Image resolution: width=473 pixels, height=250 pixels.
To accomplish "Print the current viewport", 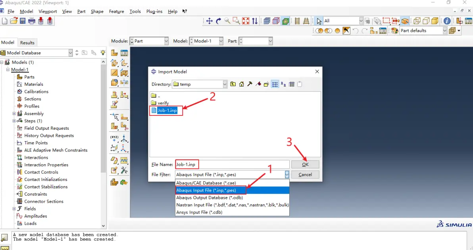I will pos(32,21).
